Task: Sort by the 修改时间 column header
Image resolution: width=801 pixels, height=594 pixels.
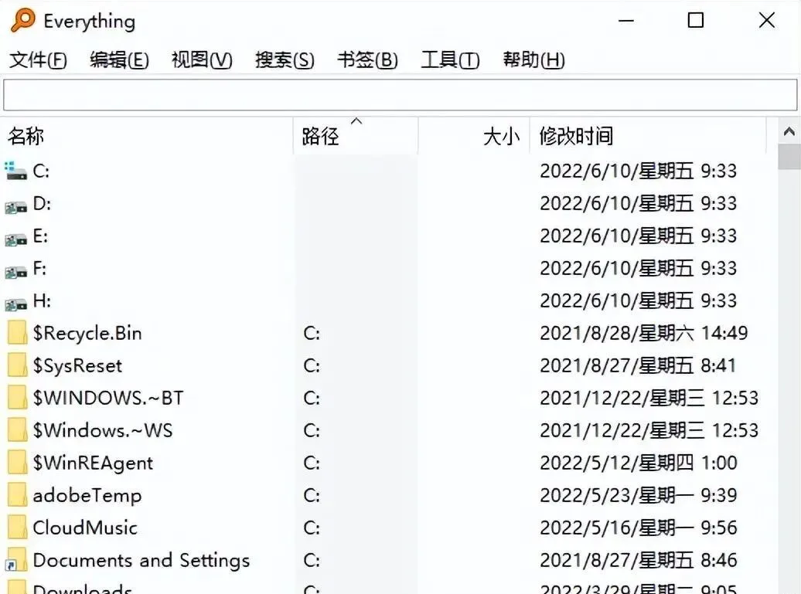Action: tap(648, 136)
